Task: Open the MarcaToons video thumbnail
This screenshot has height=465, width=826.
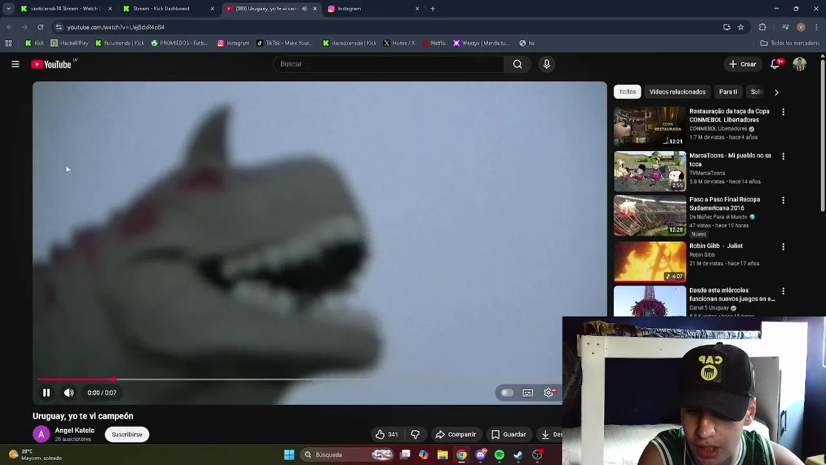Action: coord(650,171)
